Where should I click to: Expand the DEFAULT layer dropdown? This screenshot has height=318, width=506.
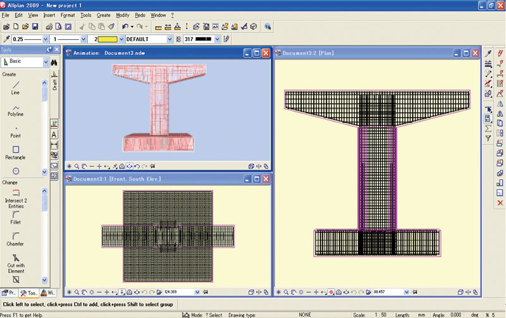[169, 39]
